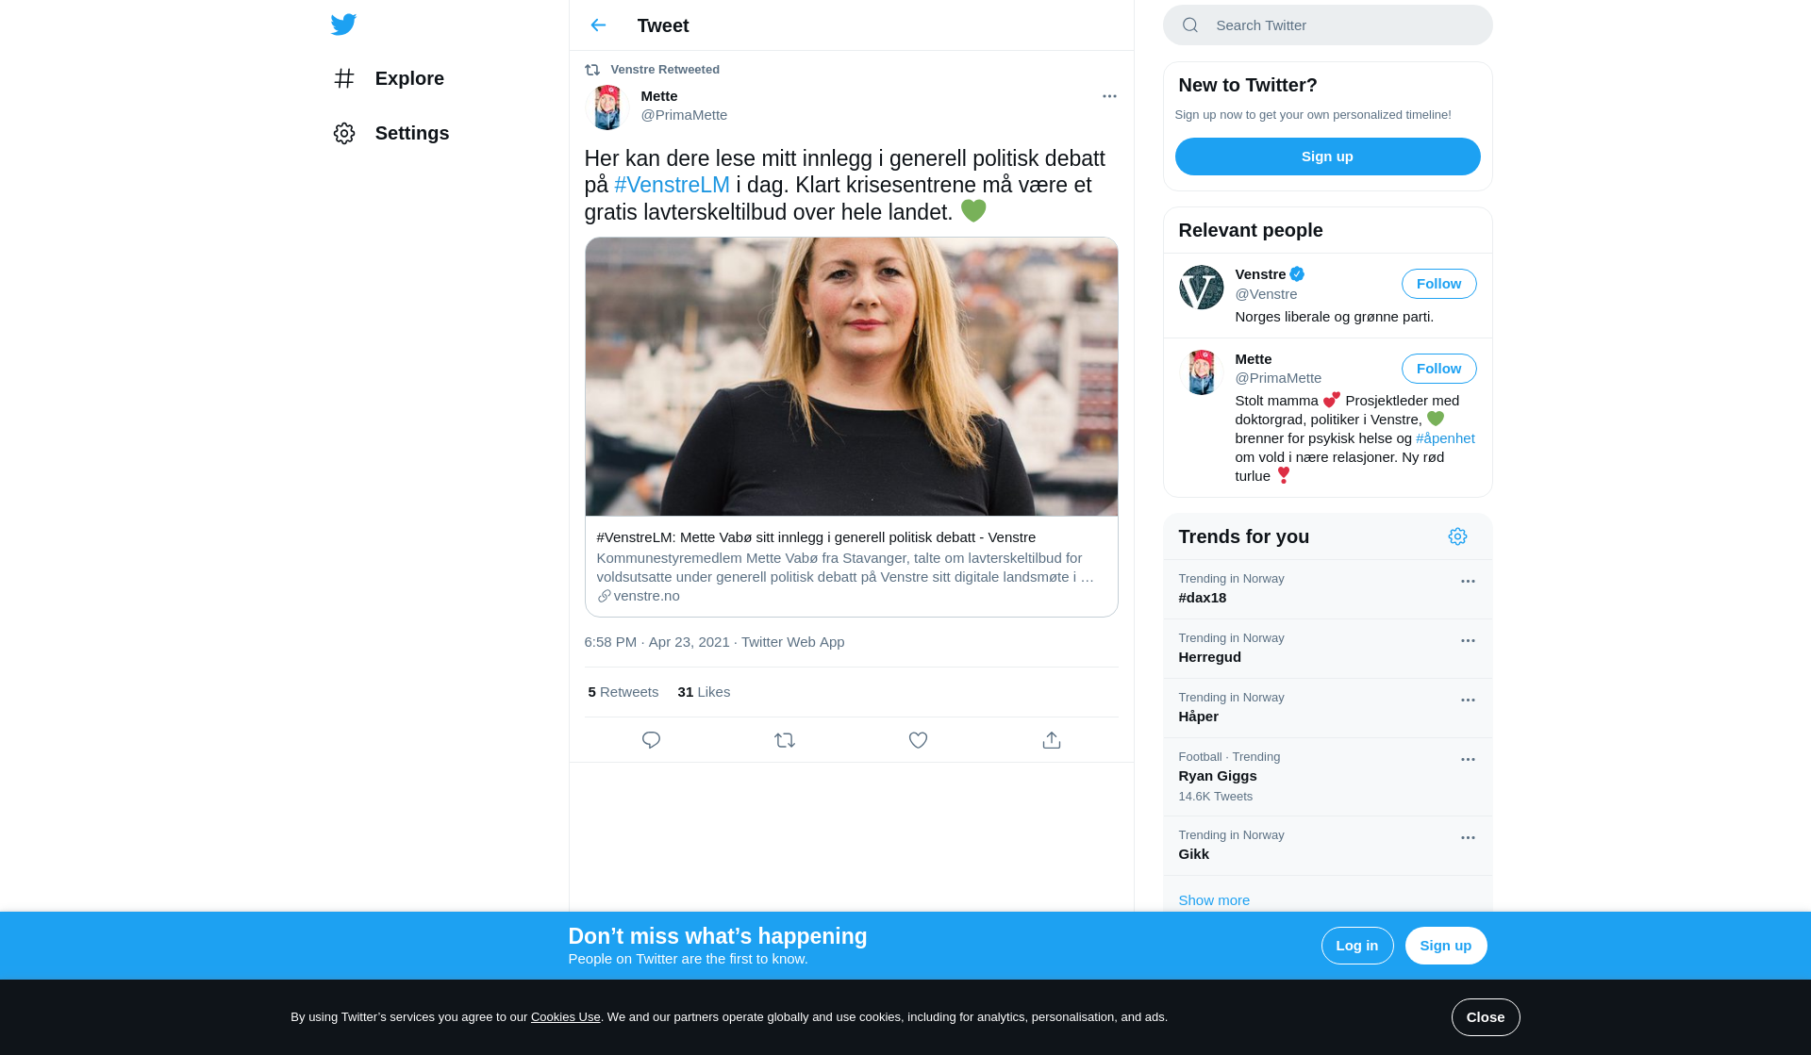The height and width of the screenshot is (1055, 1811).
Task: View the 5 Retweets list
Action: (x=623, y=692)
